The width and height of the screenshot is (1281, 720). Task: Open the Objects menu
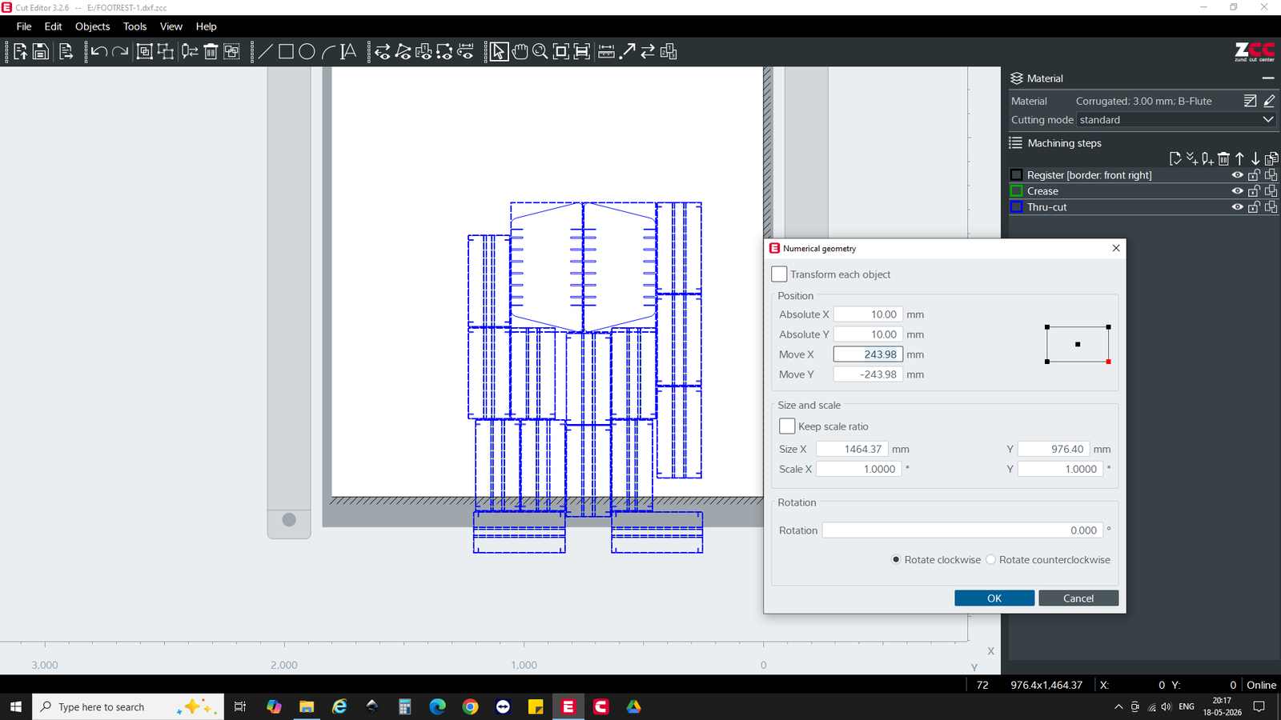tap(92, 26)
